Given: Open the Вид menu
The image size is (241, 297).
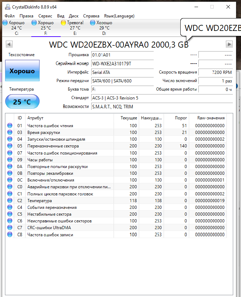Looking at the screenshot, I should click(x=61, y=16).
